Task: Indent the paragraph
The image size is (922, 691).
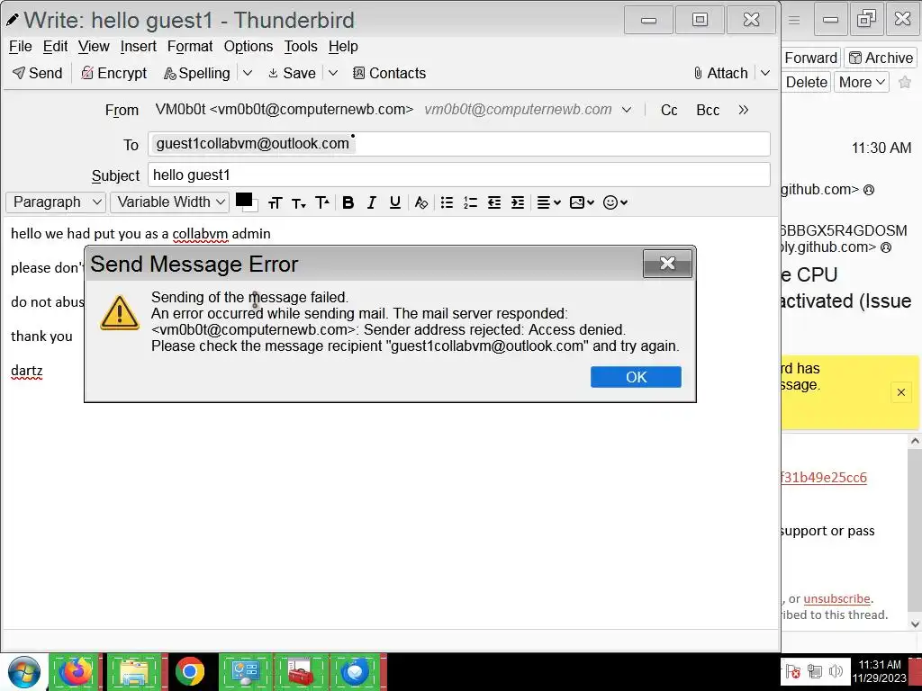Action: coord(518,202)
